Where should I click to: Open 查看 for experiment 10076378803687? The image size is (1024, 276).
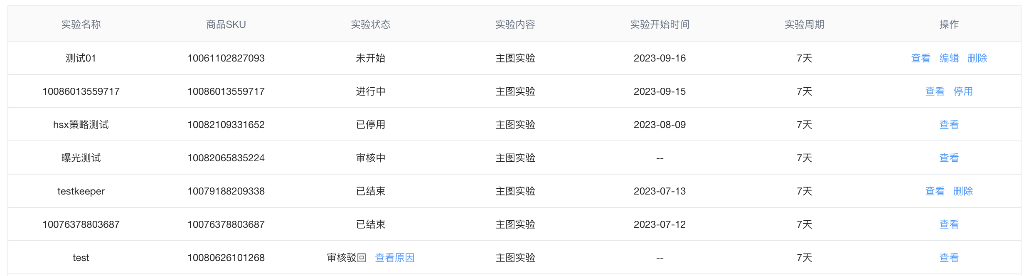point(949,224)
